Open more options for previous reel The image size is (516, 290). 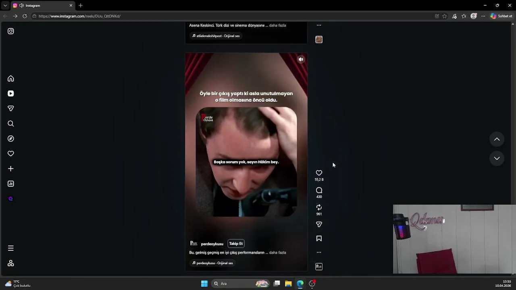[x=319, y=25]
